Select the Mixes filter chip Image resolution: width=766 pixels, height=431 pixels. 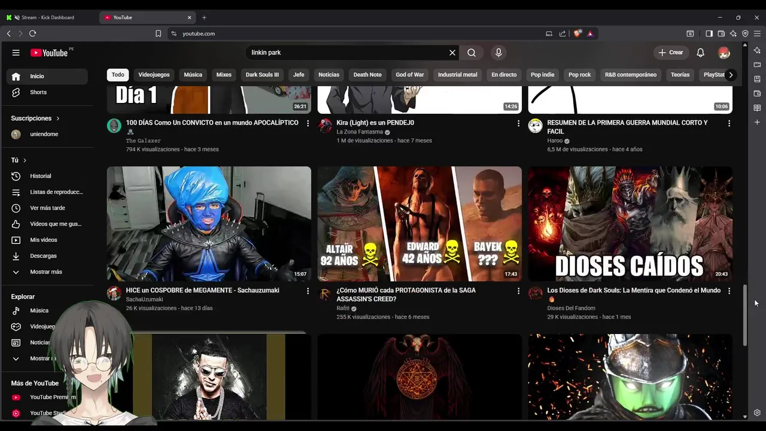224,75
